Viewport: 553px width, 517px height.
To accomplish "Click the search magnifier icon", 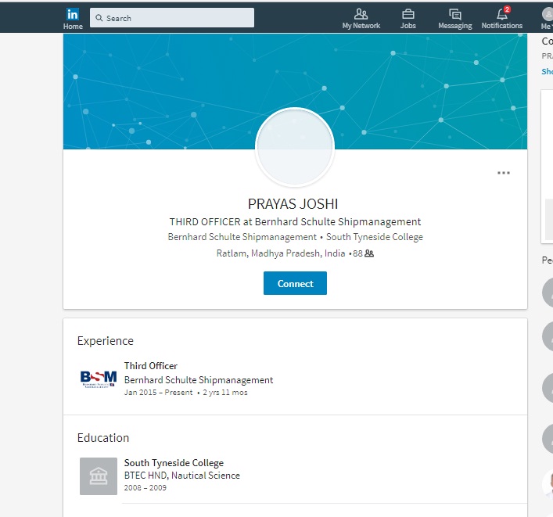I will tap(98, 18).
